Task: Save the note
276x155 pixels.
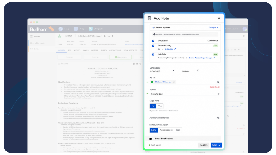Action: tap(216, 145)
